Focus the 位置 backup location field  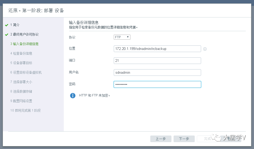click(x=157, y=49)
